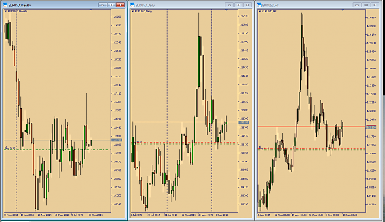Close the EURUSD,Weekly chart window

coord(121,5)
